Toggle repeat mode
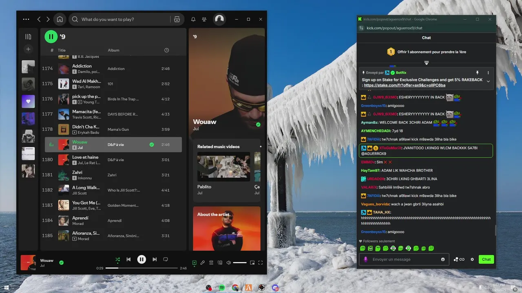This screenshot has height=293, width=522. point(166,259)
